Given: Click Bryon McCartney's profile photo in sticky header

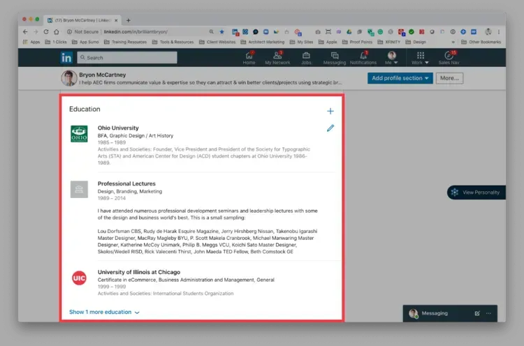Looking at the screenshot, I should pos(69,78).
